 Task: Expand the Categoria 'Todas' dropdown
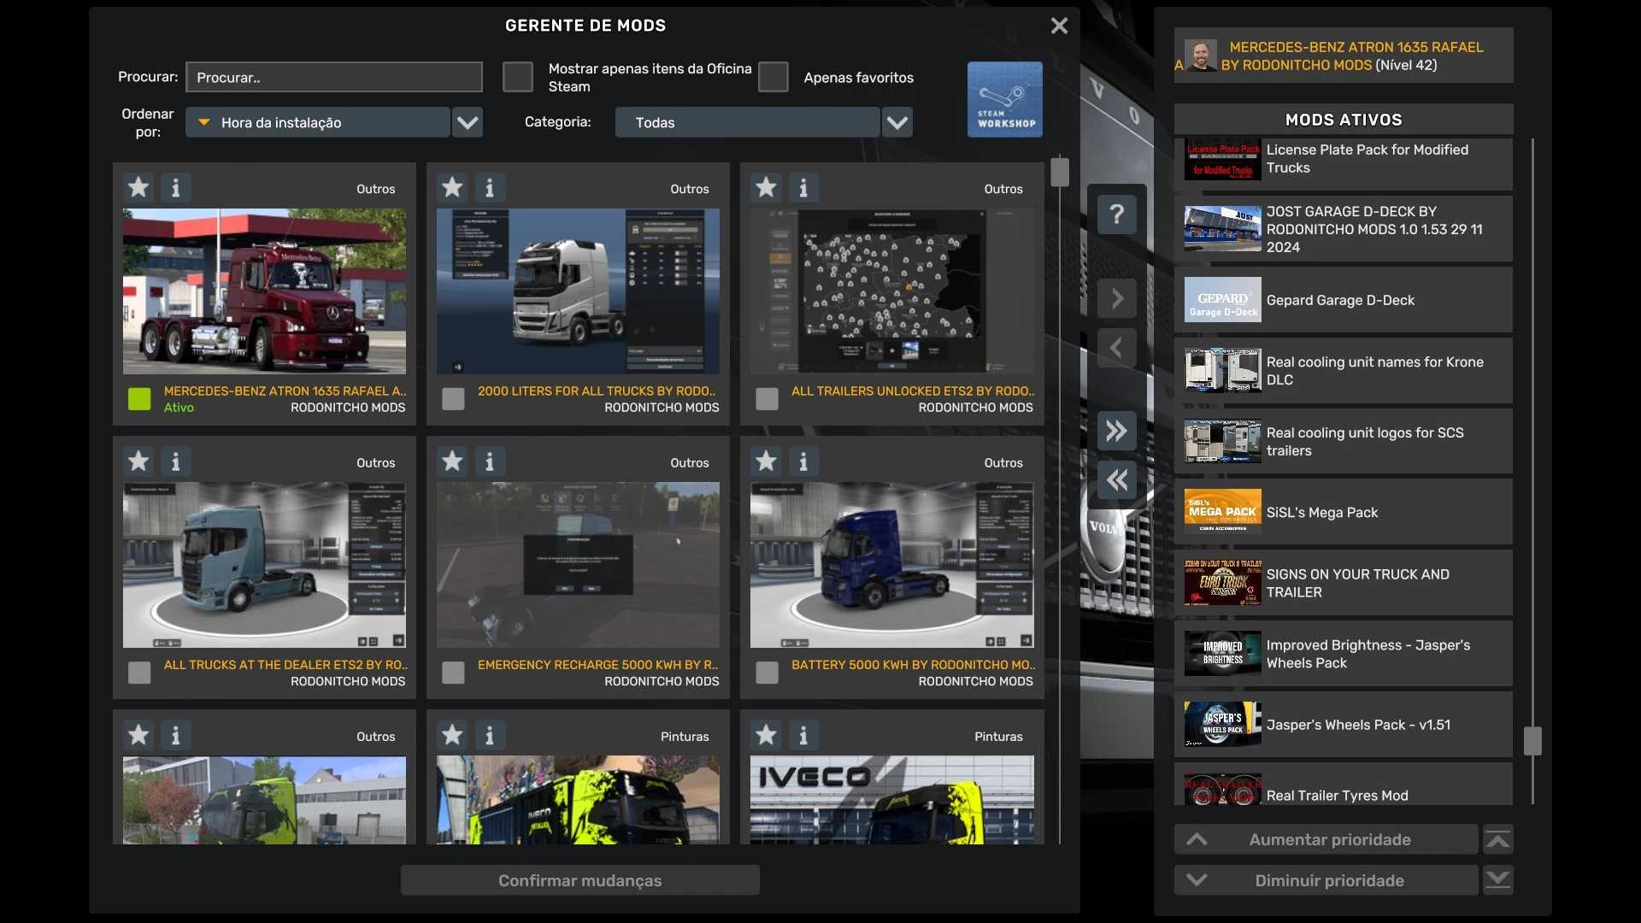click(x=748, y=122)
